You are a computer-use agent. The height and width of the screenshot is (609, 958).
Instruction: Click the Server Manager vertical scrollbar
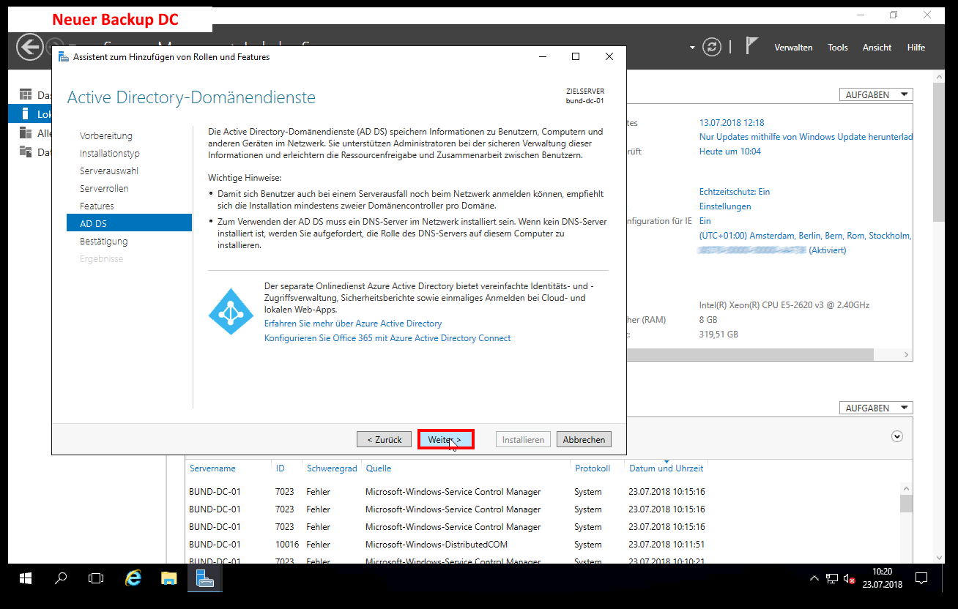click(938, 152)
